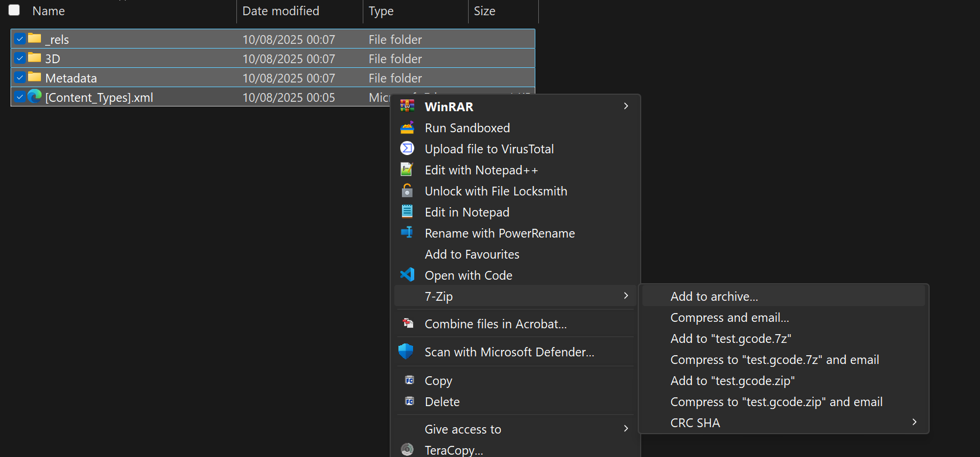Uncheck the _rels folder checkbox
980x457 pixels.
point(20,39)
